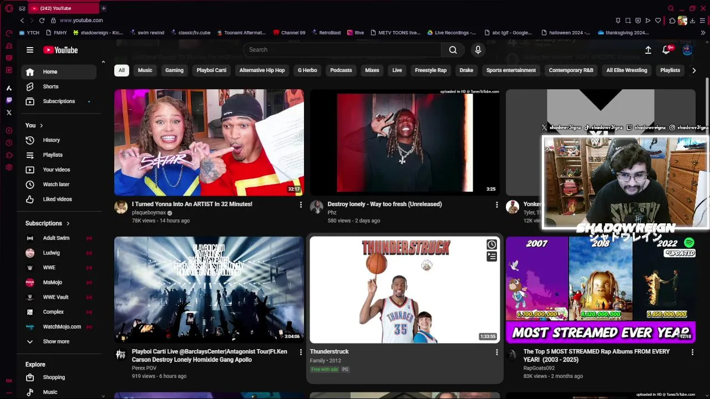
Task: Click the YouTube search input field
Action: (342, 50)
